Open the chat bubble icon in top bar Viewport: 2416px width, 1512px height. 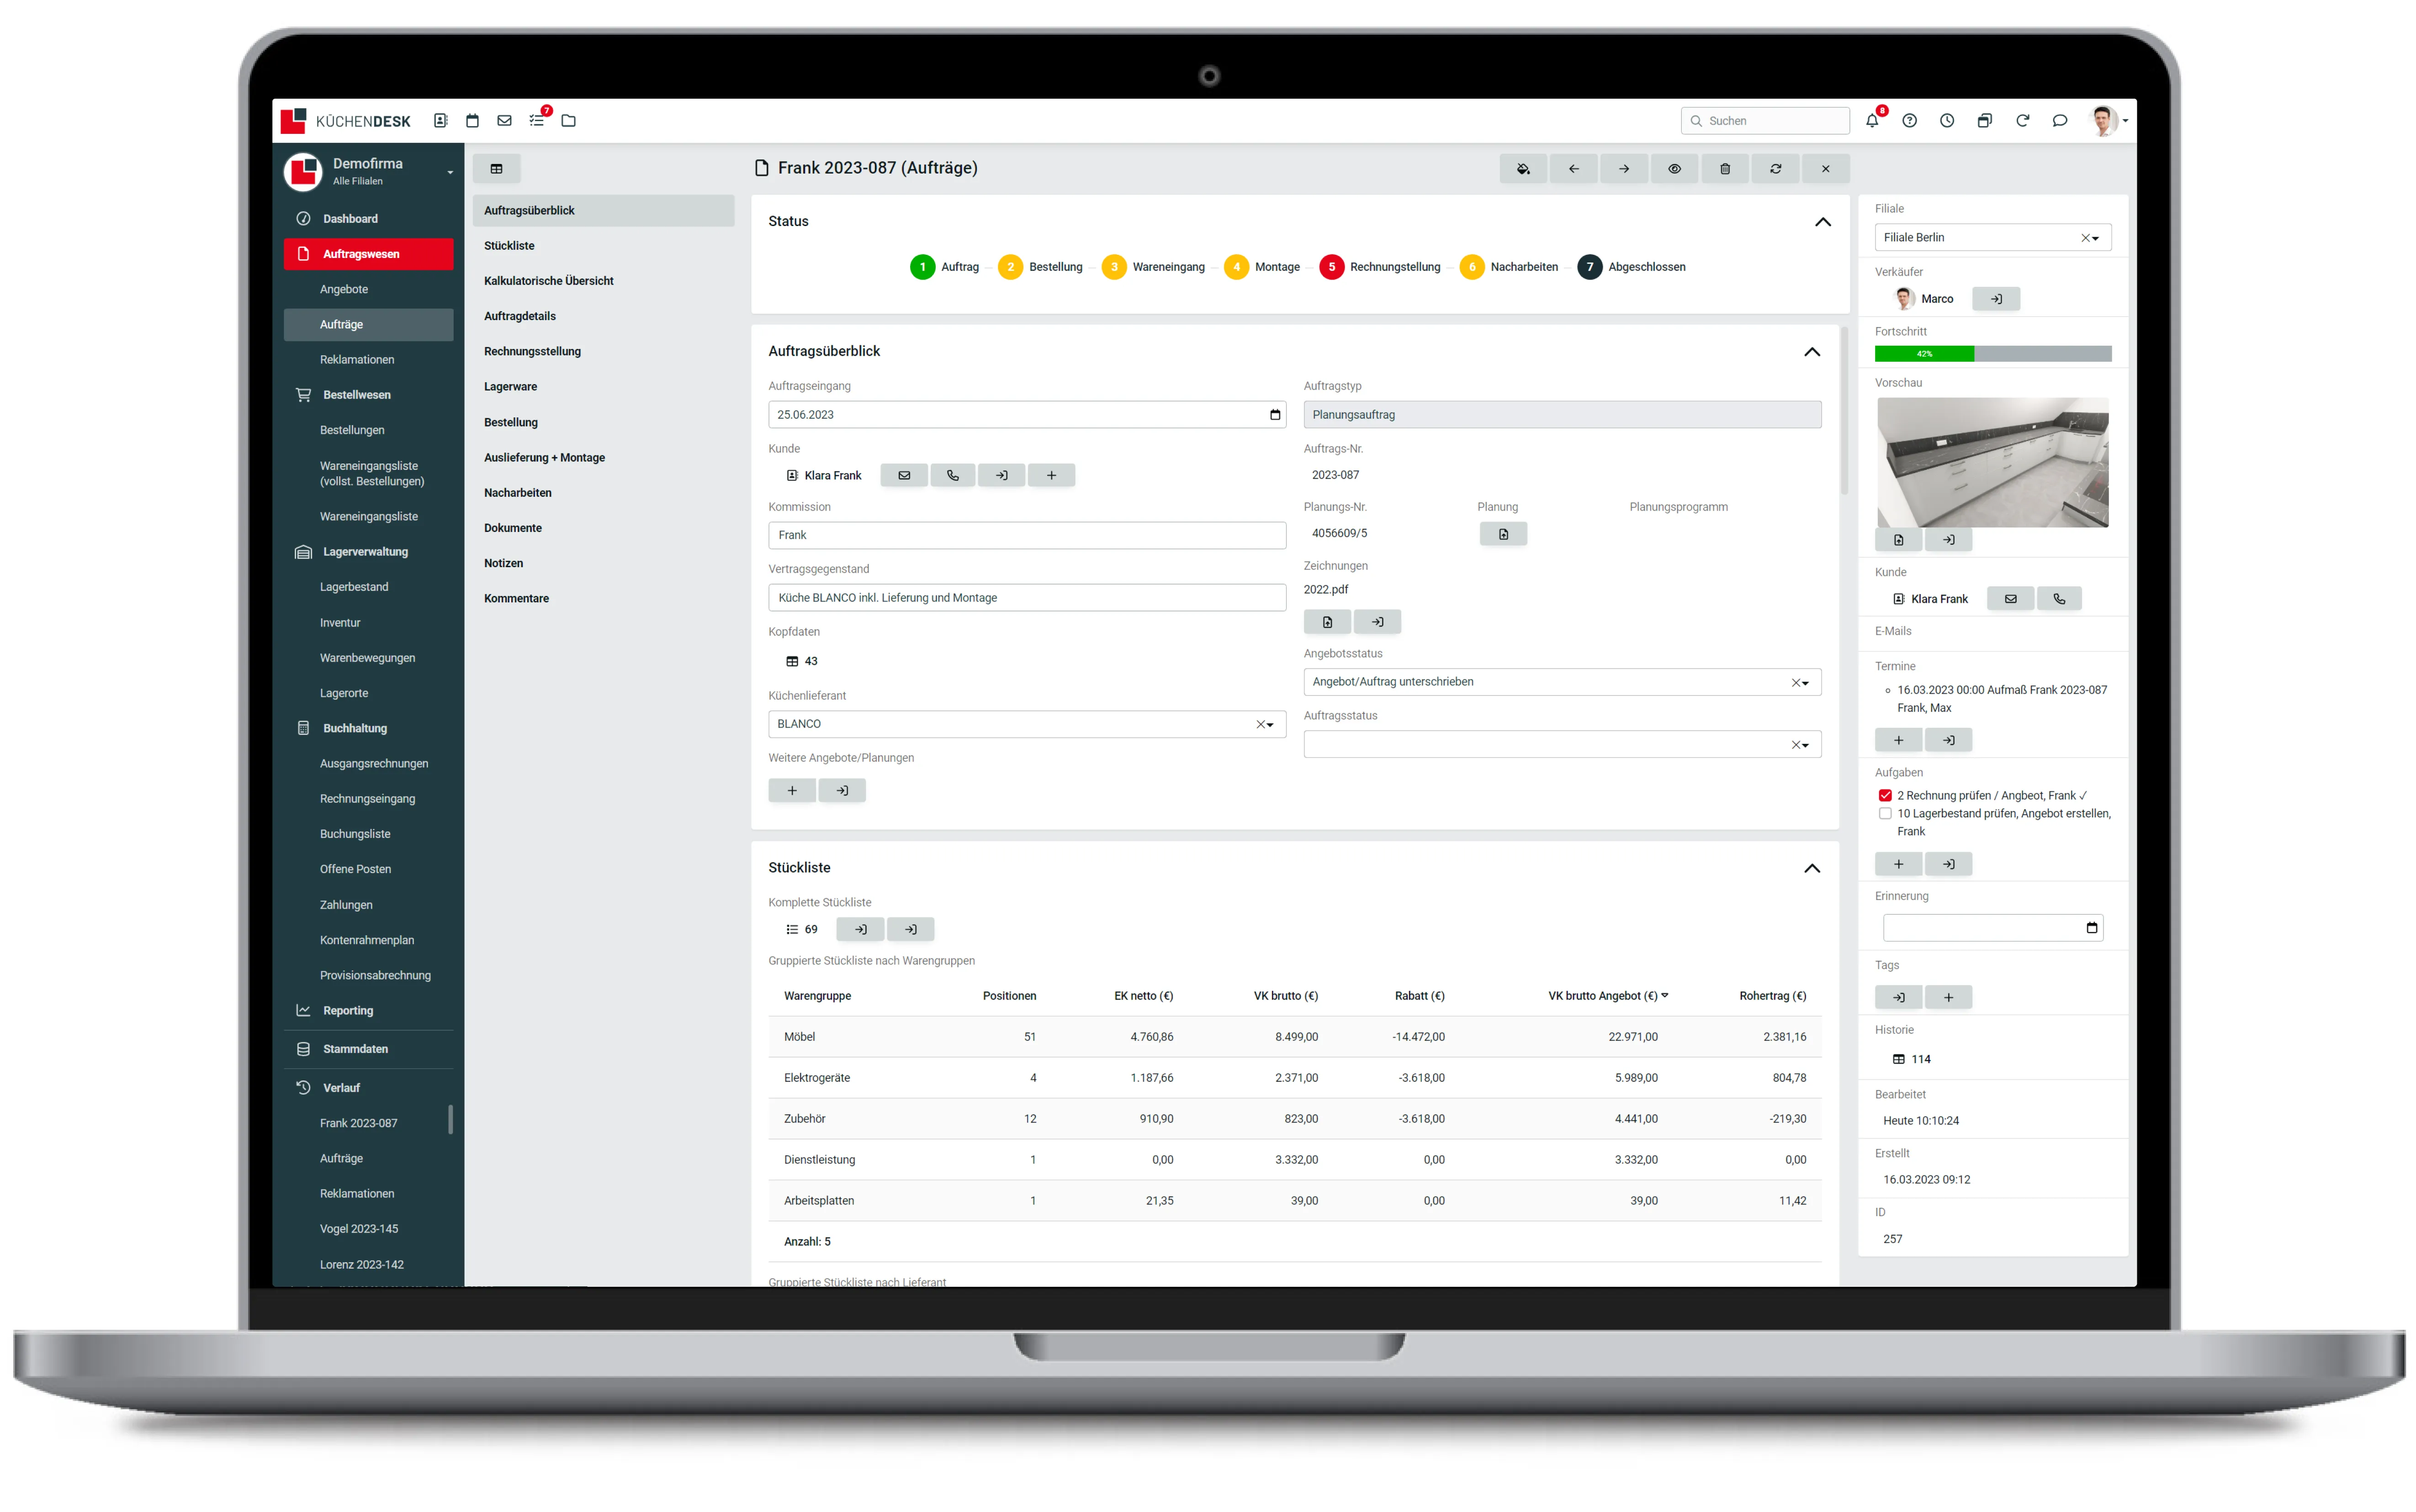point(2060,121)
